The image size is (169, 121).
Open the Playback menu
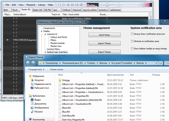(31, 5)
